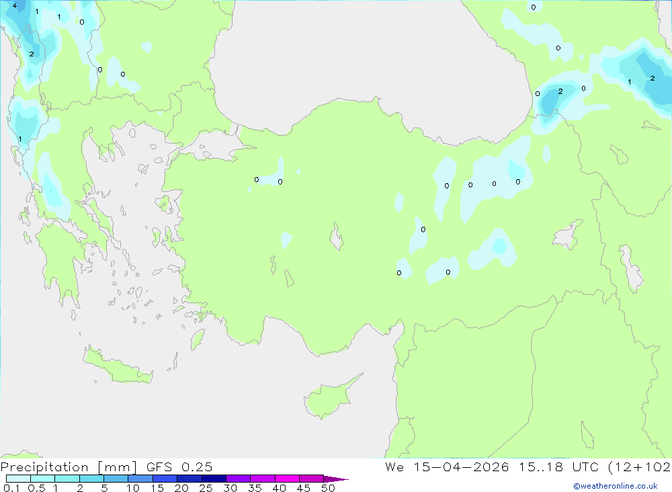Click the legend value '50'
The height and width of the screenshot is (492, 672).
point(328,488)
